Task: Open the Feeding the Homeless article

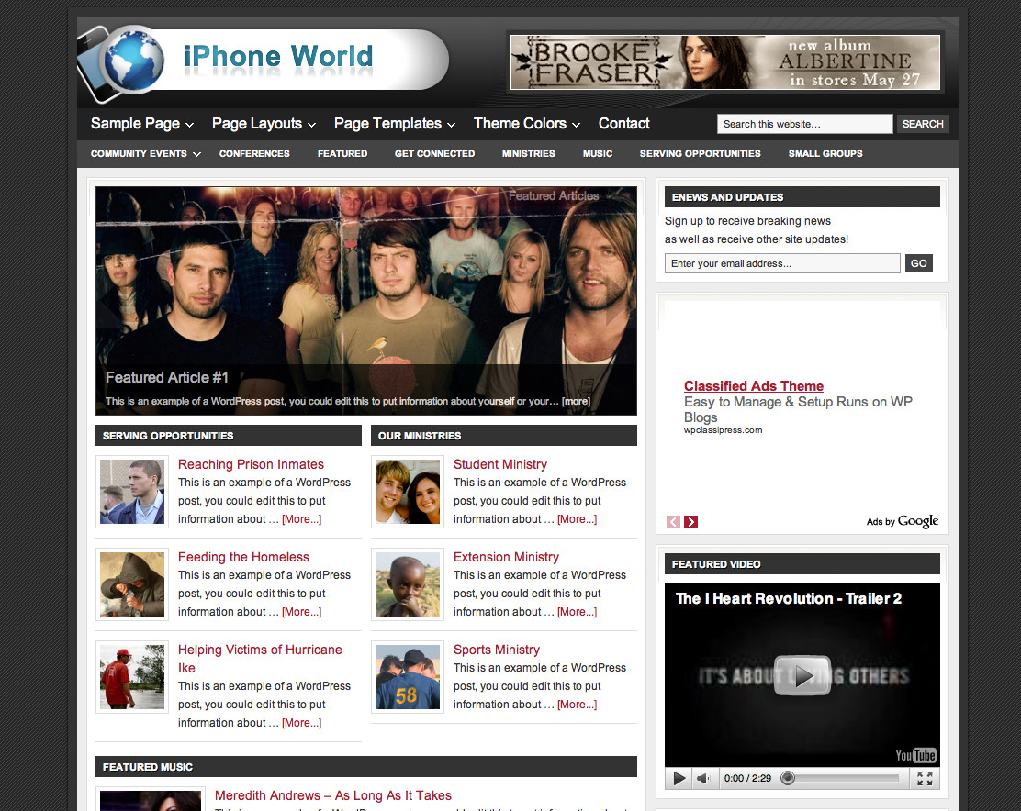Action: tap(243, 557)
